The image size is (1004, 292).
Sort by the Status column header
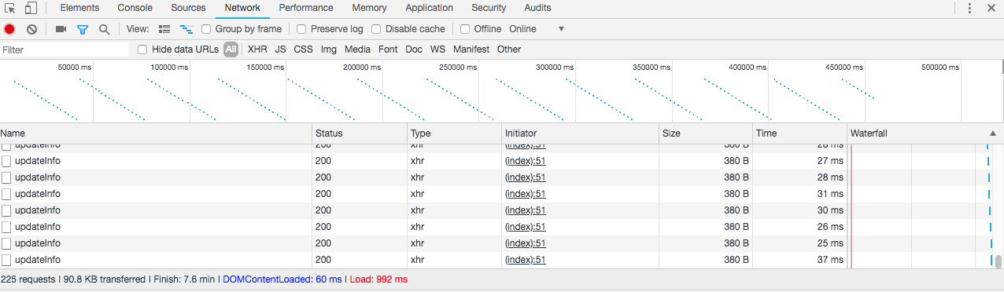click(360, 133)
